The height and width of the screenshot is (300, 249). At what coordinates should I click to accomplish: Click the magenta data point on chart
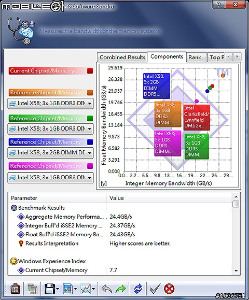(197, 101)
